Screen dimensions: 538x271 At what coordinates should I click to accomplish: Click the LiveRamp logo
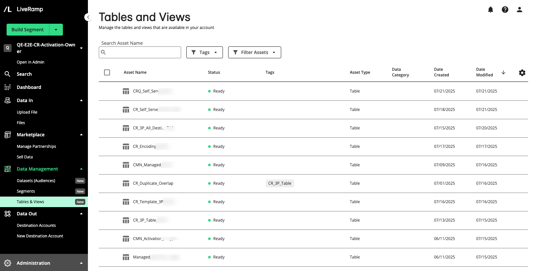(x=23, y=9)
